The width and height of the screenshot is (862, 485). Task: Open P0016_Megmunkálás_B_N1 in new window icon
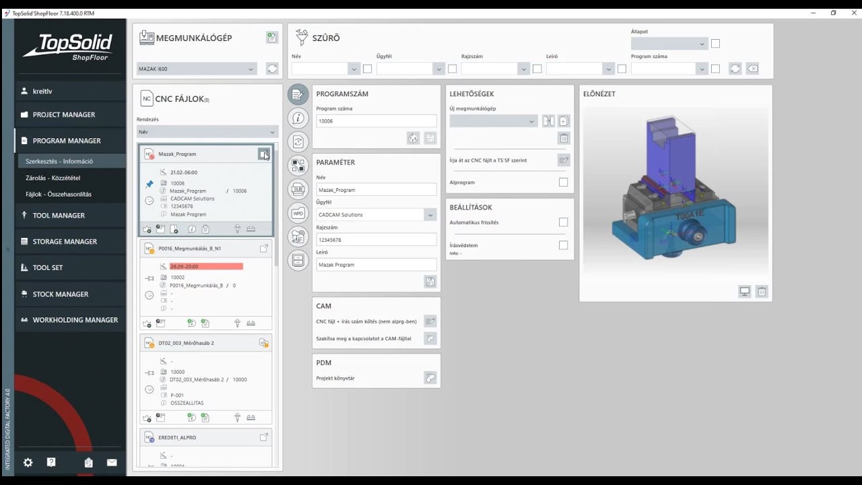tap(264, 249)
